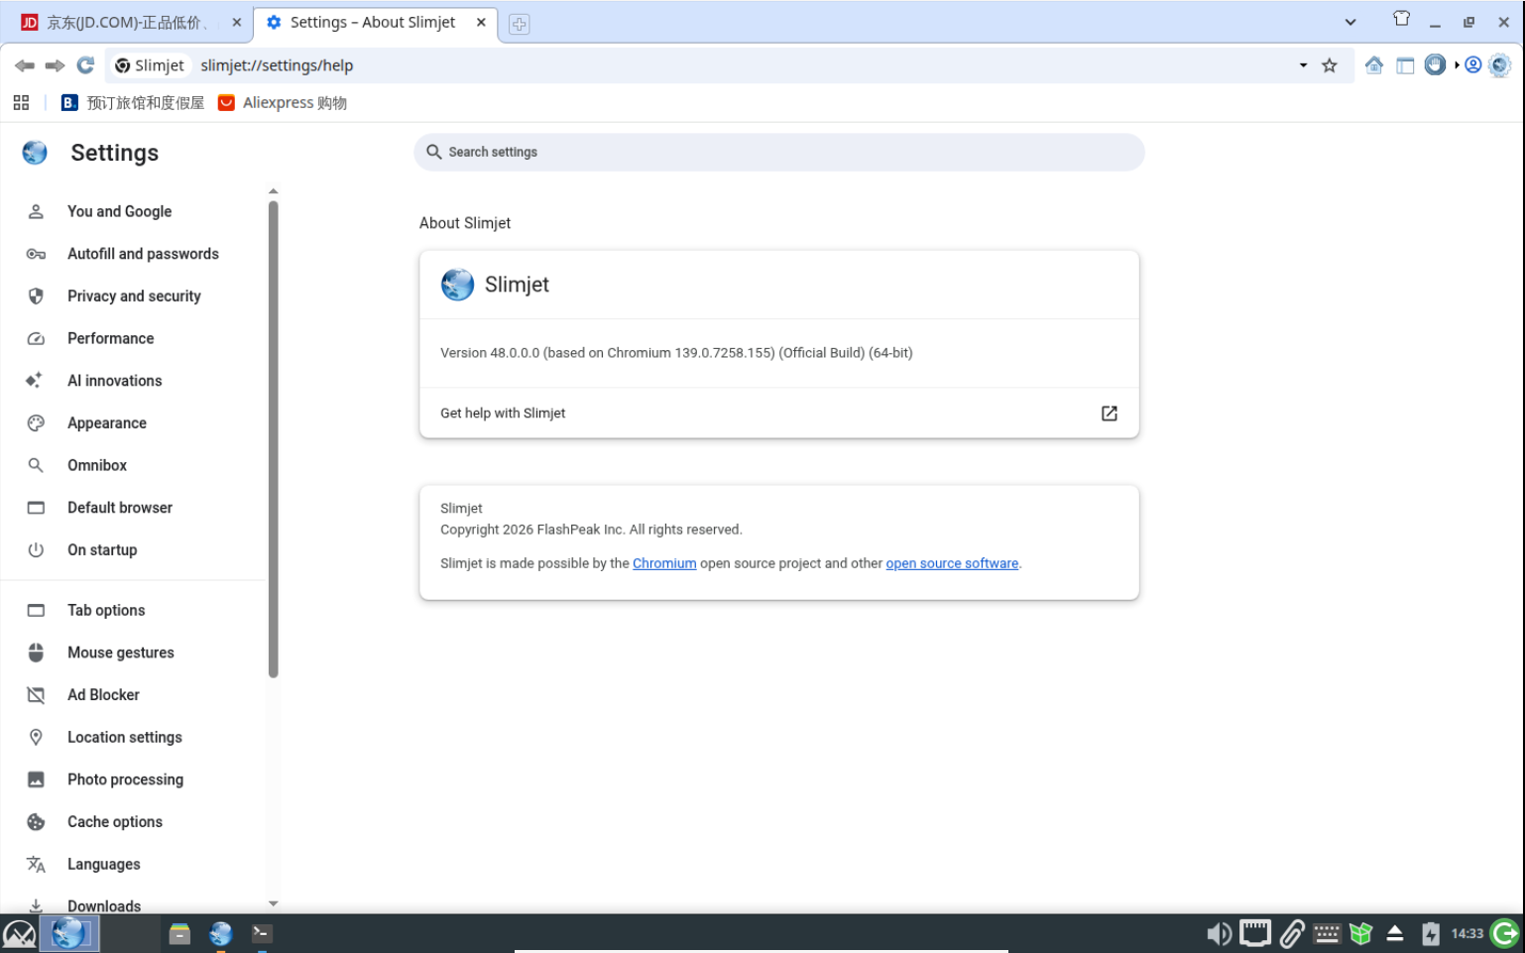Open the ad blocker hand icon

pyautogui.click(x=1435, y=65)
